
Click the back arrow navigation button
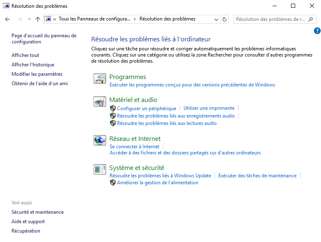tap(7, 19)
